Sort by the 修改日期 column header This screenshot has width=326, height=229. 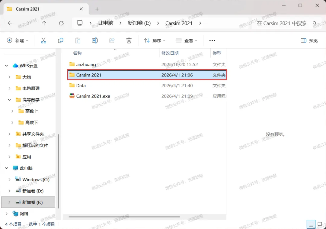(x=170, y=53)
